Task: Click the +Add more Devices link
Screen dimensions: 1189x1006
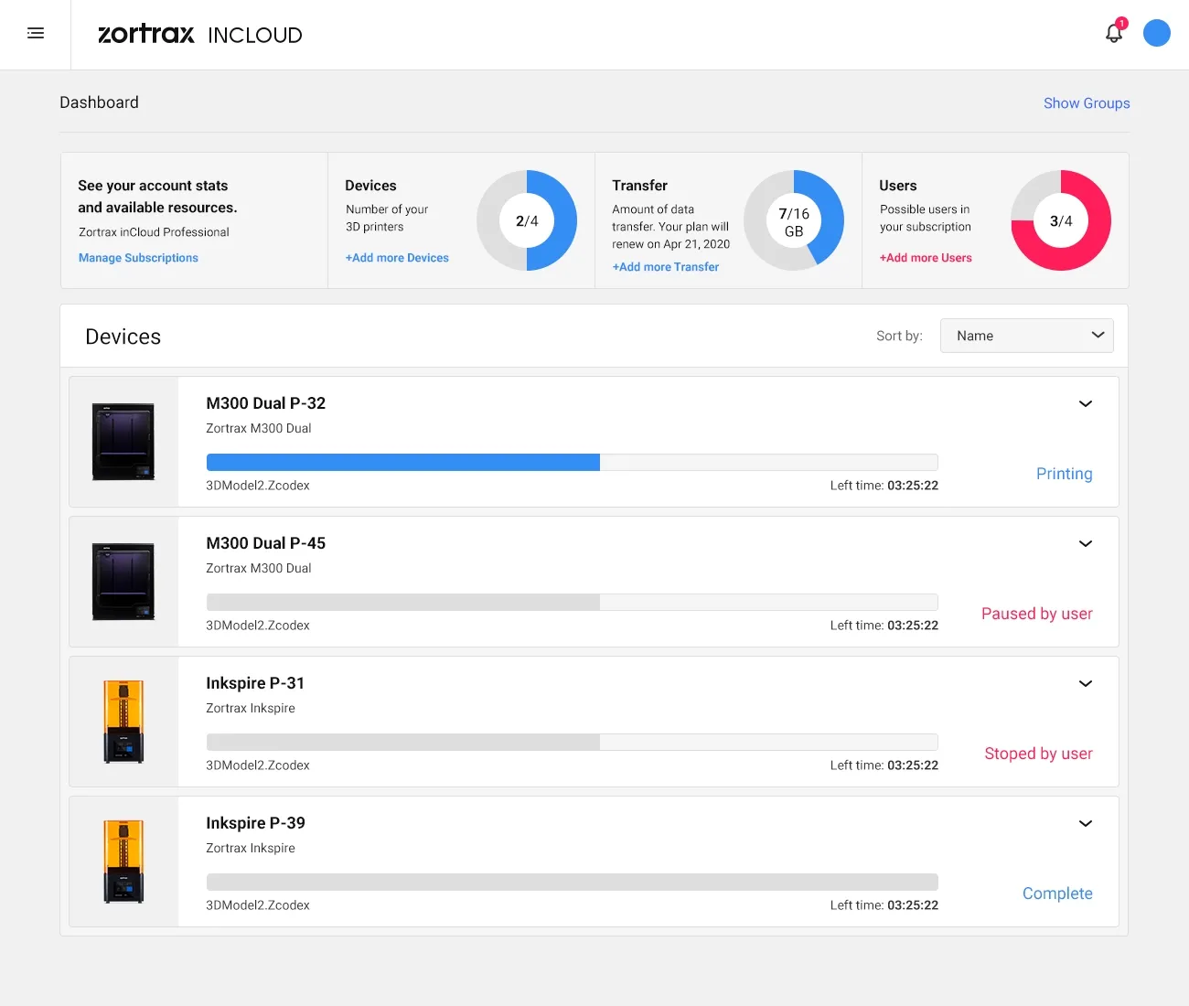Action: click(397, 258)
